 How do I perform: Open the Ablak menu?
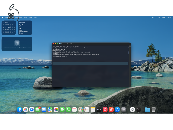tap(30, 18)
